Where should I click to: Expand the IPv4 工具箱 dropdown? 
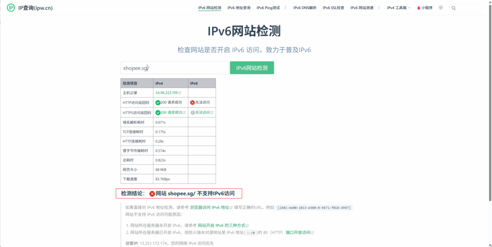(398, 8)
